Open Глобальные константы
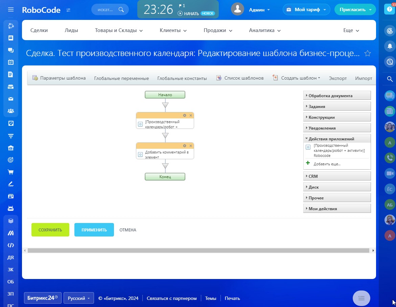Viewport: 396px width, 307px height. (x=182, y=78)
